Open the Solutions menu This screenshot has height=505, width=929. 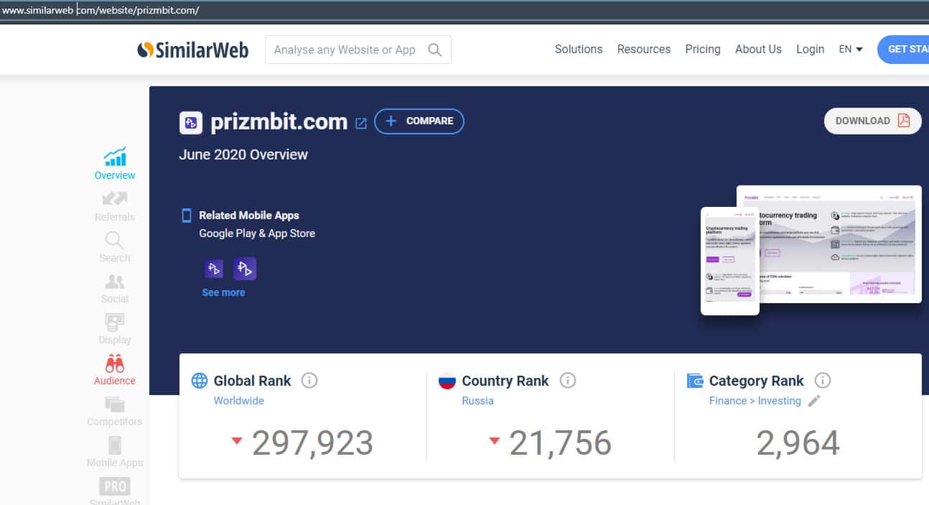(x=579, y=50)
